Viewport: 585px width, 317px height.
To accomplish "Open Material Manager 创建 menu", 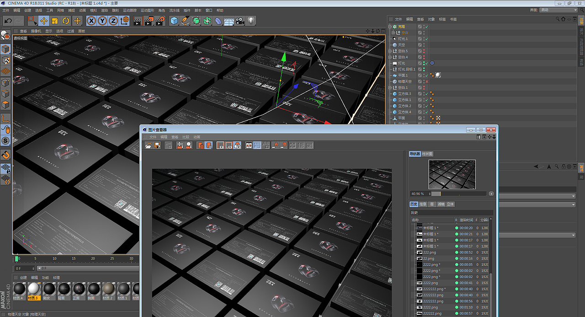I will (x=23, y=278).
